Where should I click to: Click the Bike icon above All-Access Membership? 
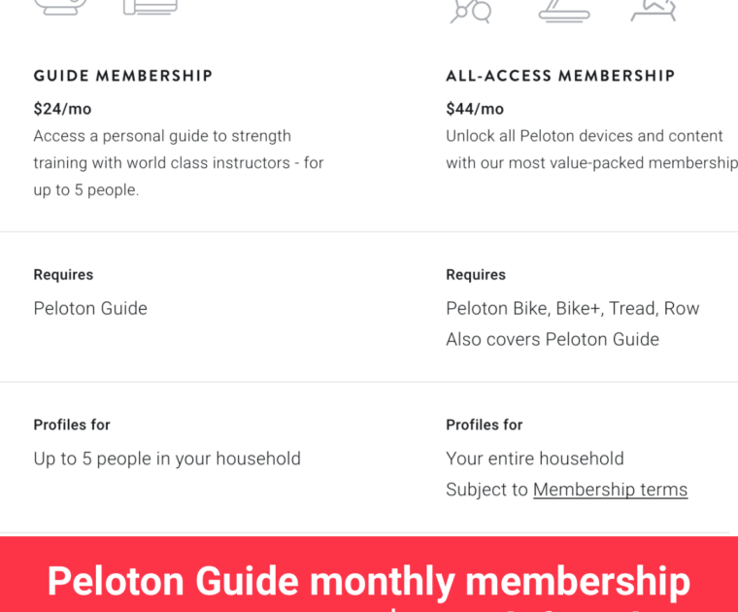pos(471,10)
